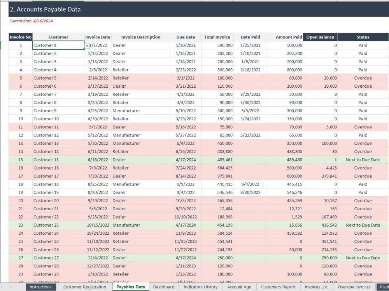Viewport: 389px width, 291px height.
Task: Open the Indicators History sheet tab
Action: 201,287
